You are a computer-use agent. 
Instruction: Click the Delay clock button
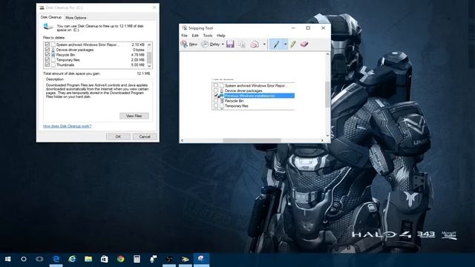[x=211, y=44]
